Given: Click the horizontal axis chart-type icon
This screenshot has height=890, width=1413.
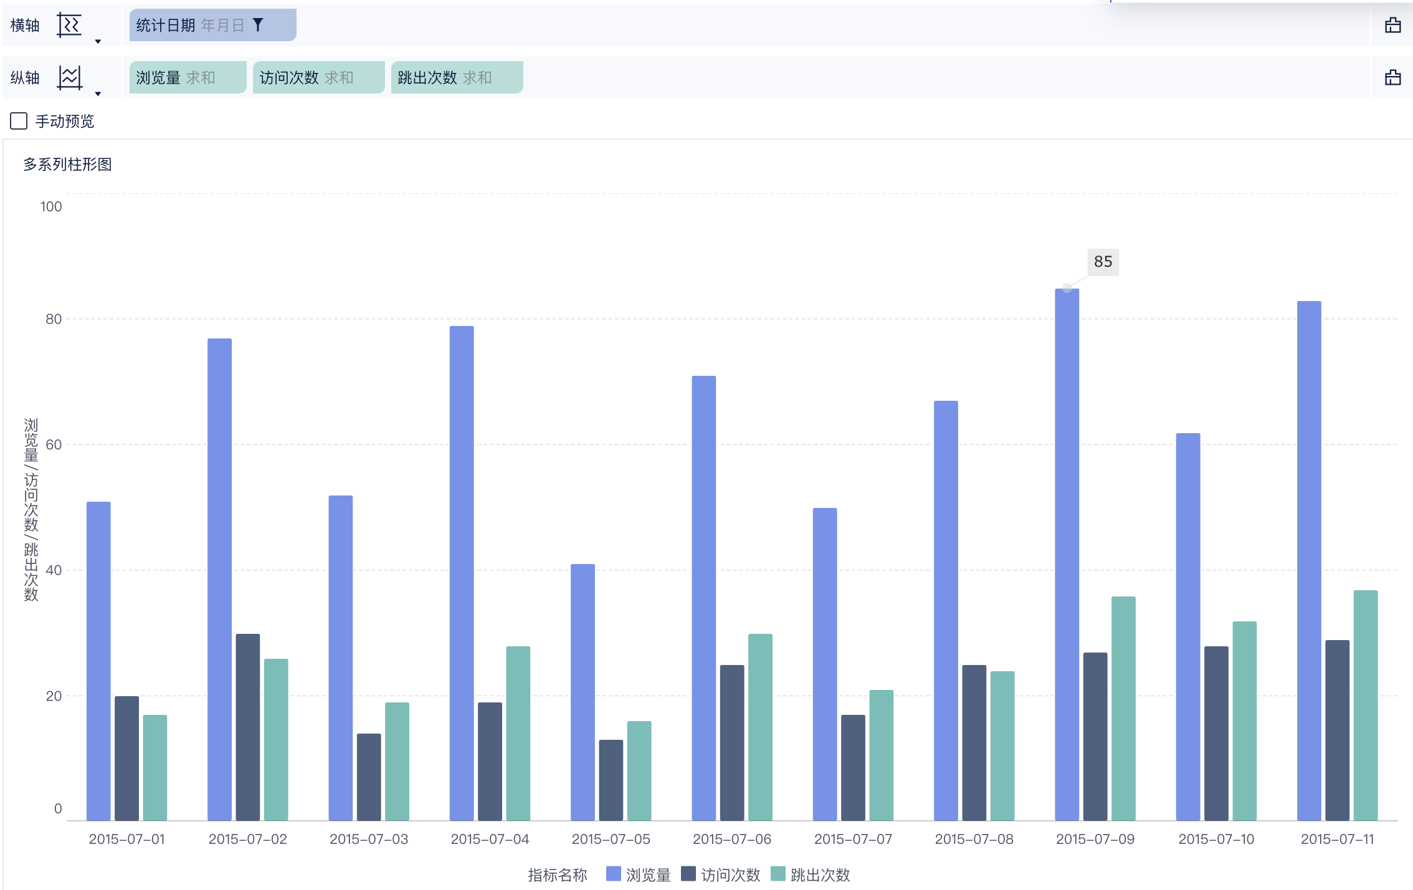Looking at the screenshot, I should click(x=69, y=26).
